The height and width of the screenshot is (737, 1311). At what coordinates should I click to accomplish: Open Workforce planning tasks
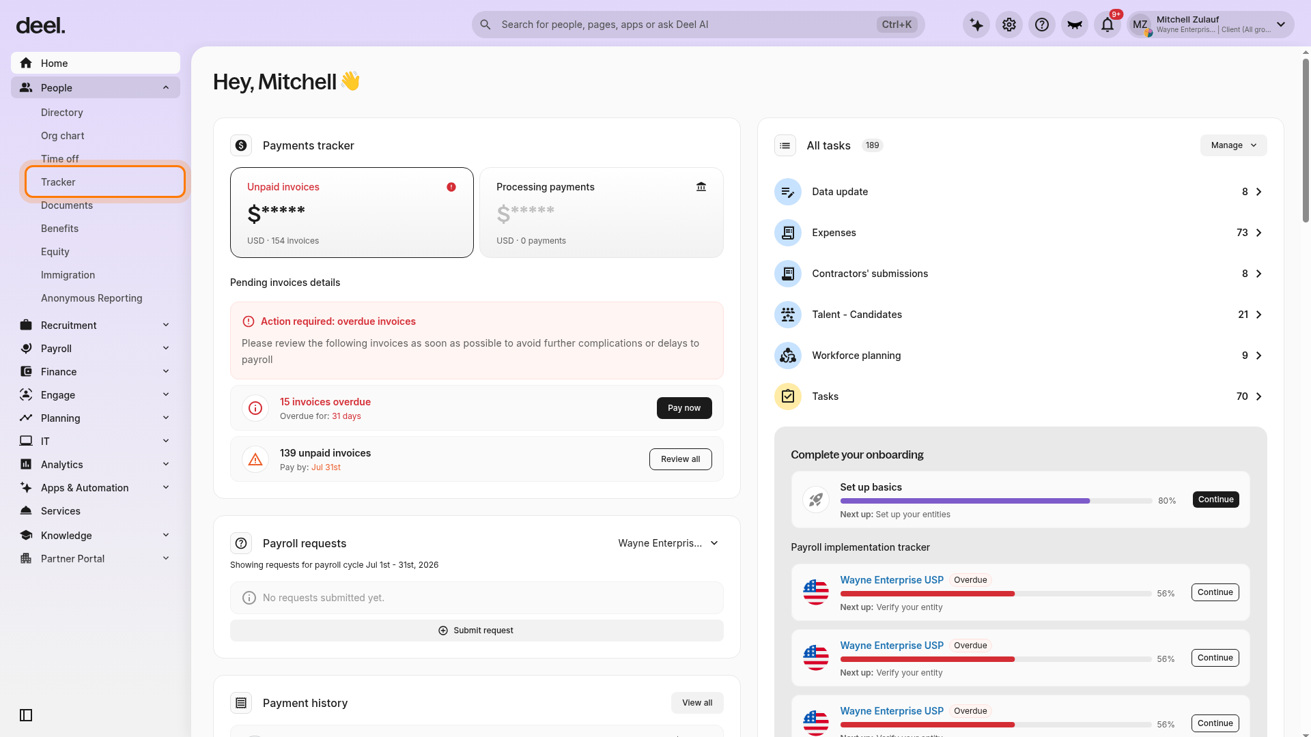tap(1020, 356)
